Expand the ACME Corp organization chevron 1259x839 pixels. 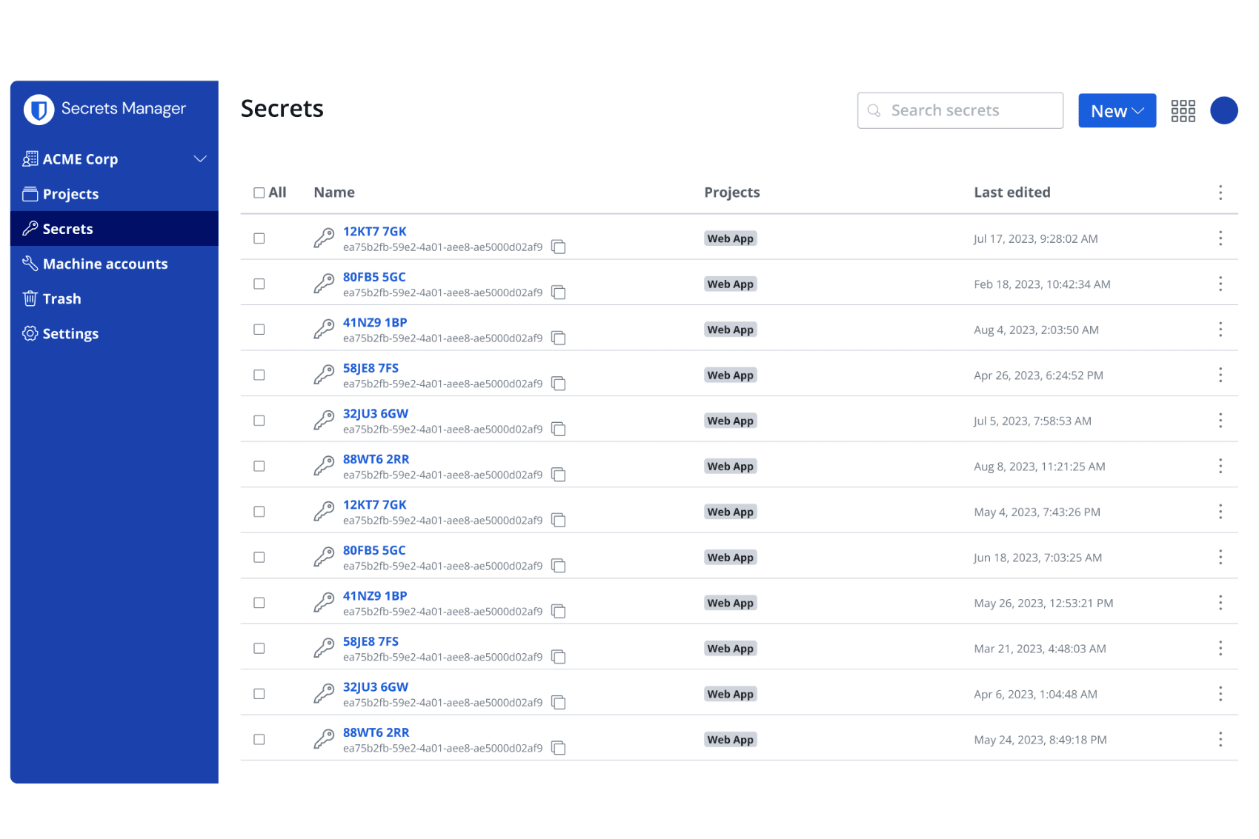pos(200,159)
